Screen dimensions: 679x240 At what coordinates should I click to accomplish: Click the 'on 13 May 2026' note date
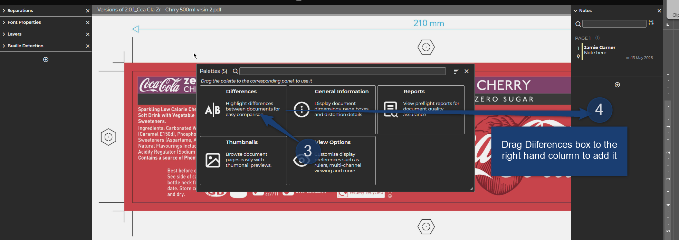(x=639, y=58)
